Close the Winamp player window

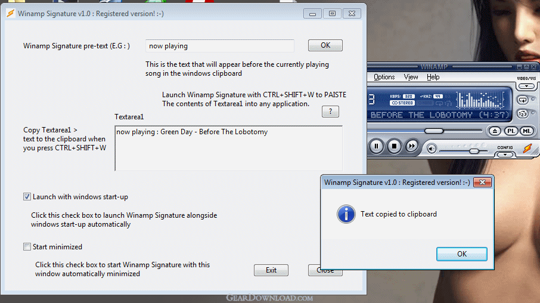[x=533, y=67]
